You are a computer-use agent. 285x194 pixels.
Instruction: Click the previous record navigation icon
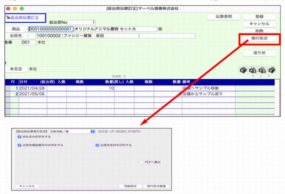coord(253,70)
